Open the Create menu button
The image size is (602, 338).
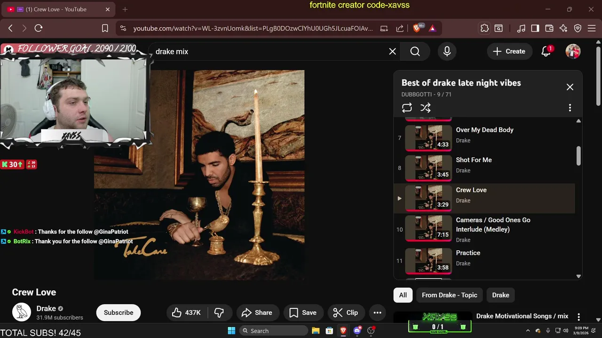click(509, 52)
